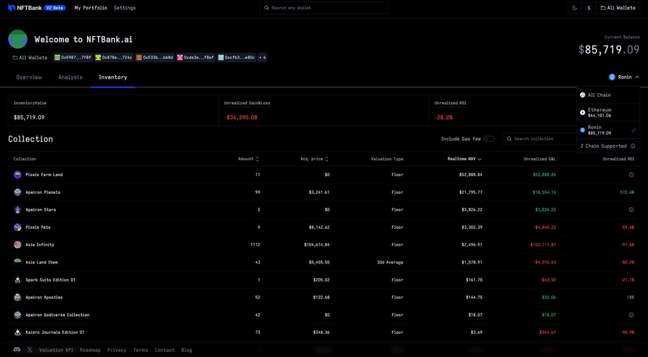Sort table by Realtime NAV column

pyautogui.click(x=464, y=159)
